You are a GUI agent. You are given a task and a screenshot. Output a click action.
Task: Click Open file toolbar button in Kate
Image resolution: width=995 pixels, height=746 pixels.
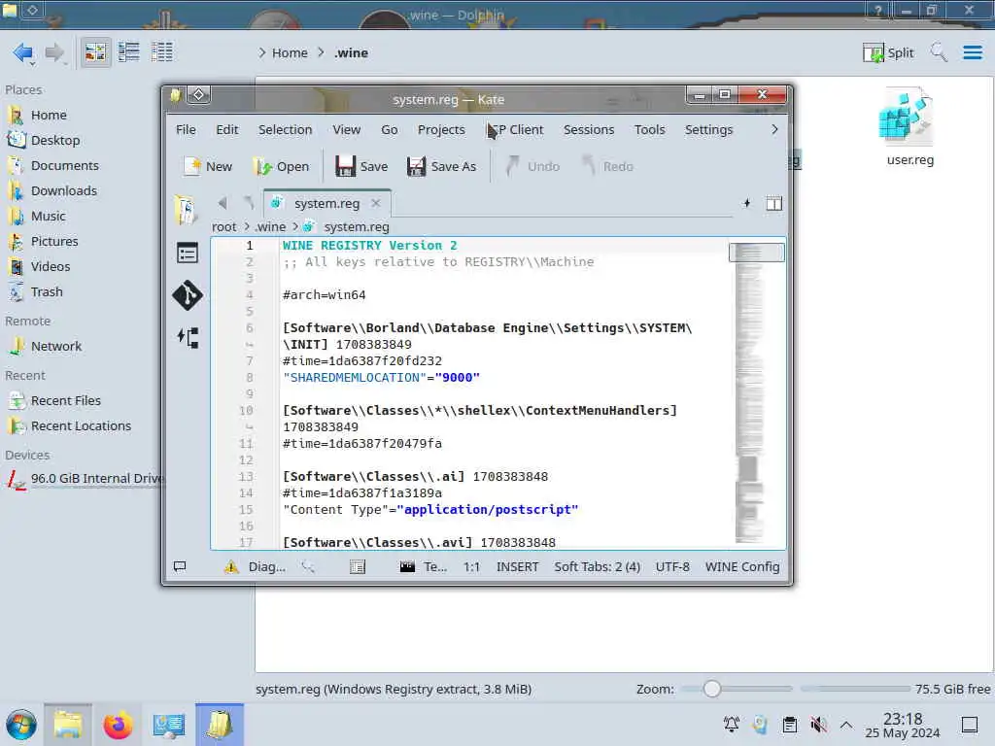(281, 166)
